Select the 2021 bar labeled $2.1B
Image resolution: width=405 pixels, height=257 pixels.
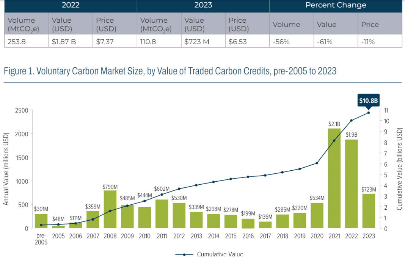[x=334, y=178]
